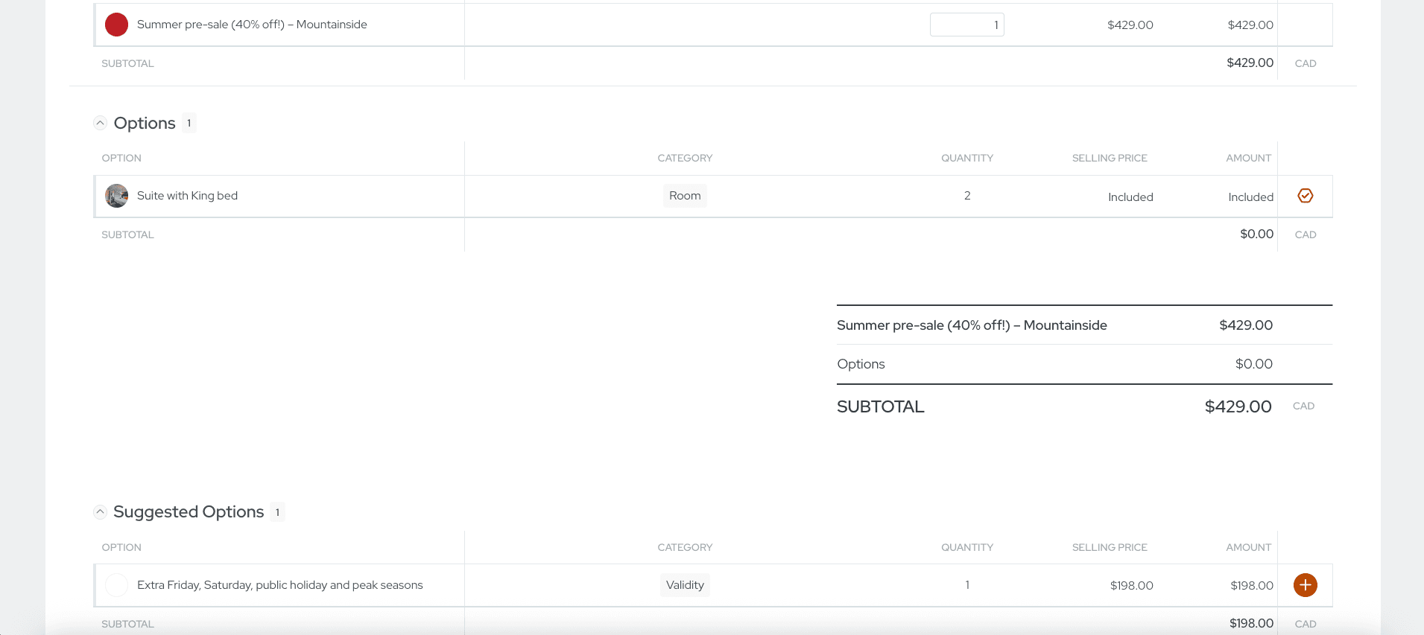1424x635 pixels.
Task: Click QUANTITY column header in Suggested Options table
Action: pos(966,547)
